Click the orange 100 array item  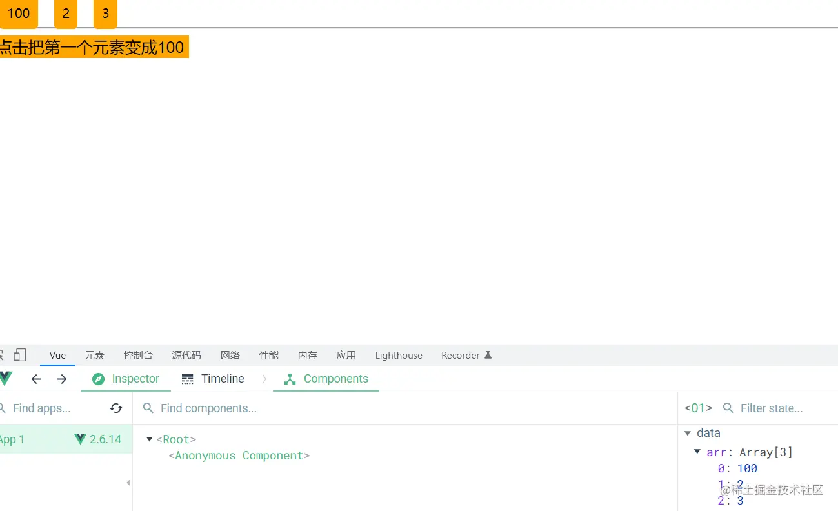coord(19,14)
